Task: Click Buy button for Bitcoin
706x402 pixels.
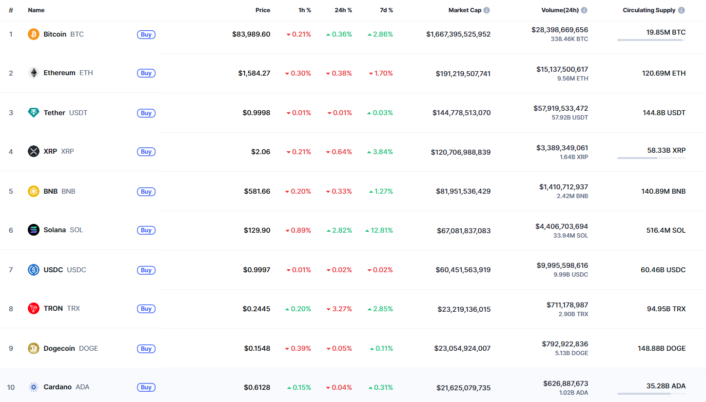Action: (x=146, y=35)
